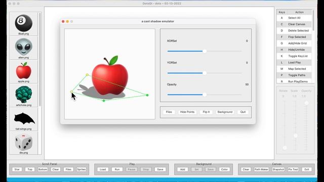Click the Pause button in Play group
The height and width of the screenshot is (182, 324).
tap(132, 169)
